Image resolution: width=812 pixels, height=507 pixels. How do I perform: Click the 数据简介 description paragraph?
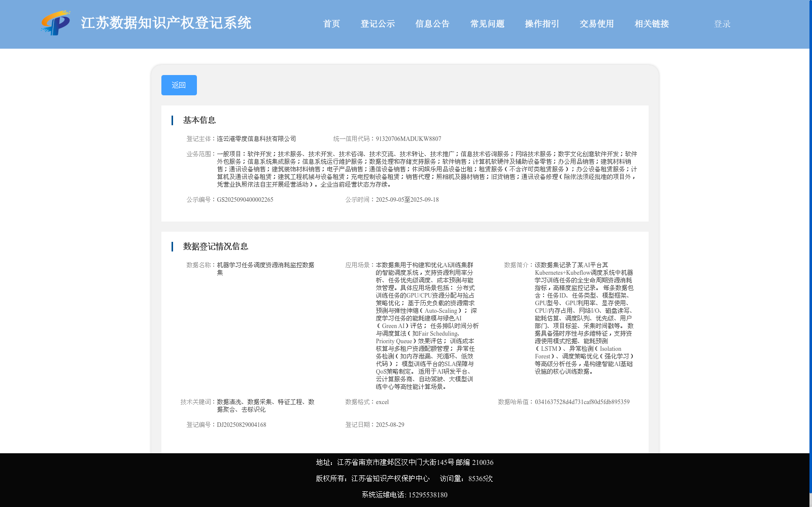click(584, 318)
